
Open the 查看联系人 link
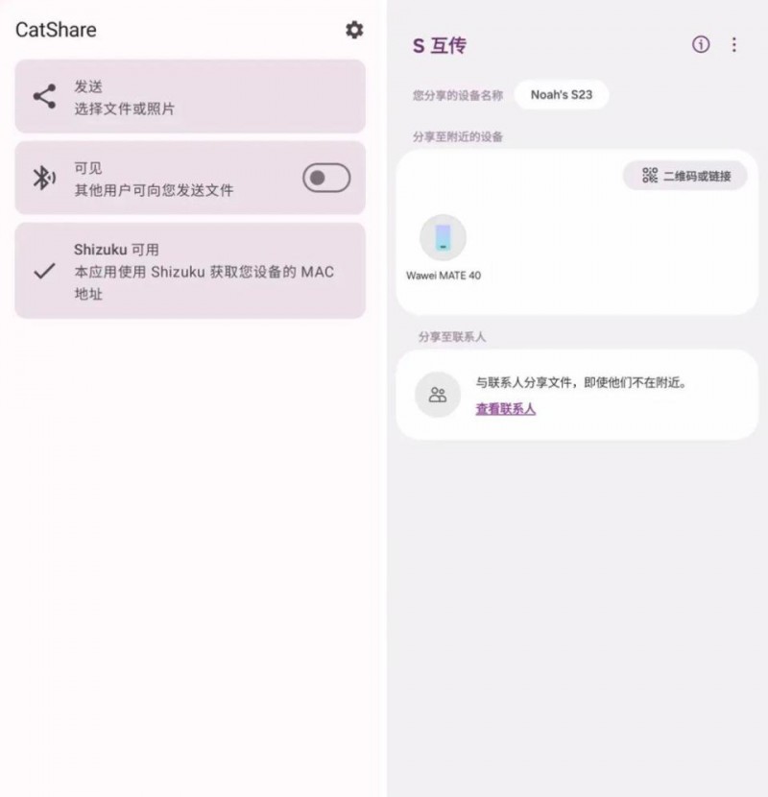[505, 409]
